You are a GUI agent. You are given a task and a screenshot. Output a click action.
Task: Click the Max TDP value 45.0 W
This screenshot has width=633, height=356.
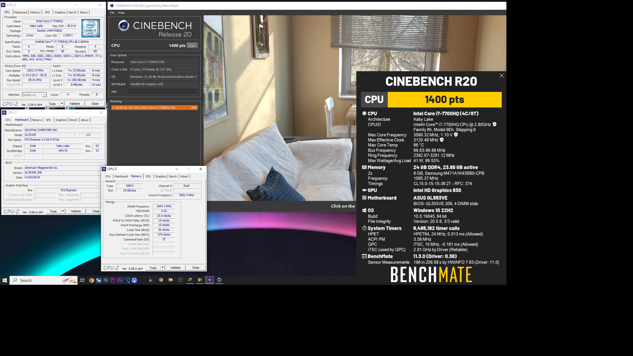click(71, 26)
